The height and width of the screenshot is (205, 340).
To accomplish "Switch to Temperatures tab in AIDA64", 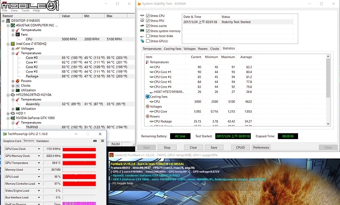I will pos(152,49).
